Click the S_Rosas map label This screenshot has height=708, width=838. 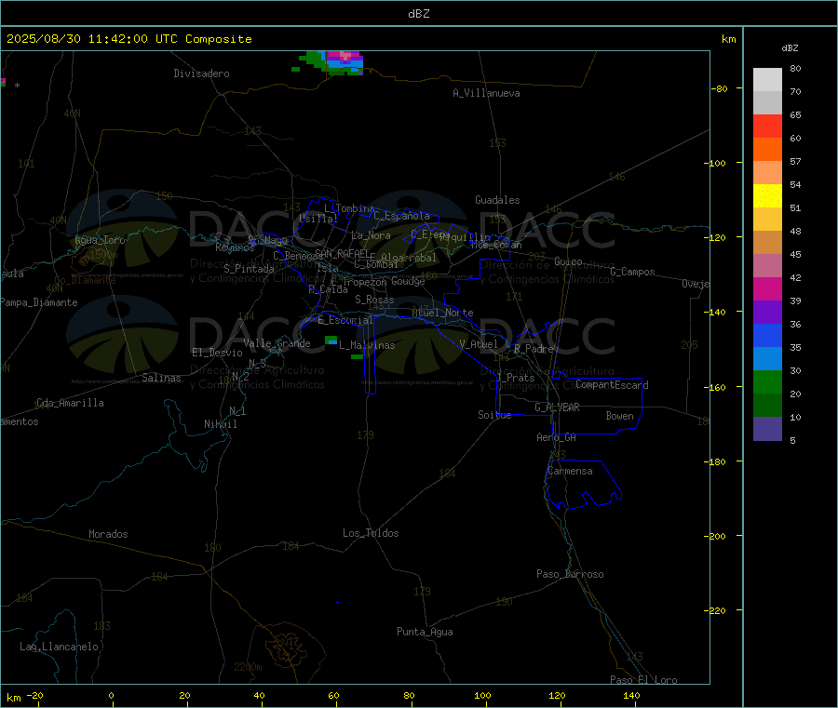point(374,300)
